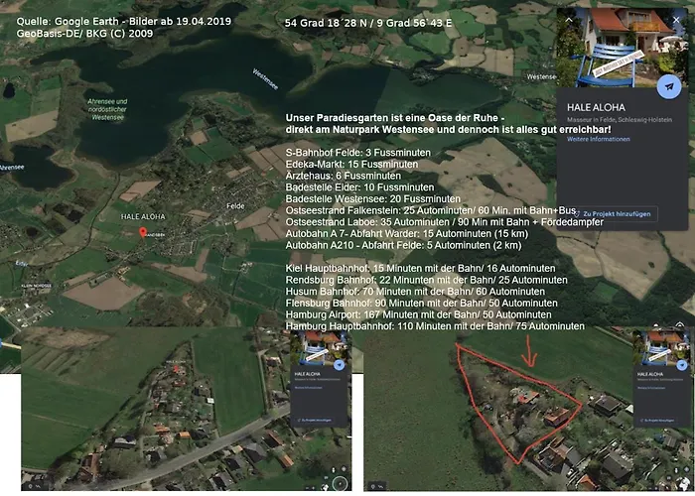
Task: Click the 'HALE ALOHA' title in the info card
Action: 595,107
